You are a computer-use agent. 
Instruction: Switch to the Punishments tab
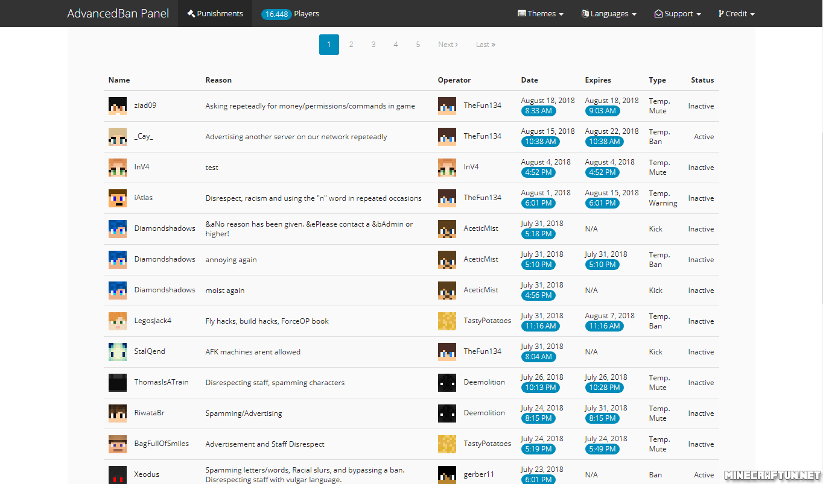pos(215,13)
